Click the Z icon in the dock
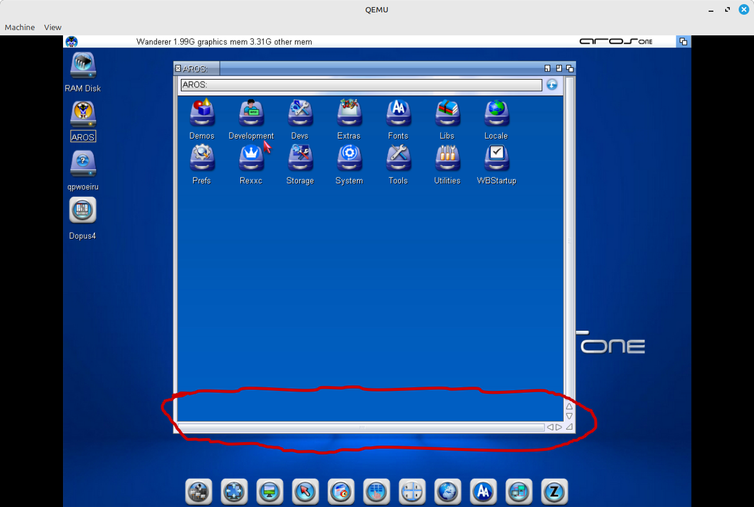 coord(554,491)
